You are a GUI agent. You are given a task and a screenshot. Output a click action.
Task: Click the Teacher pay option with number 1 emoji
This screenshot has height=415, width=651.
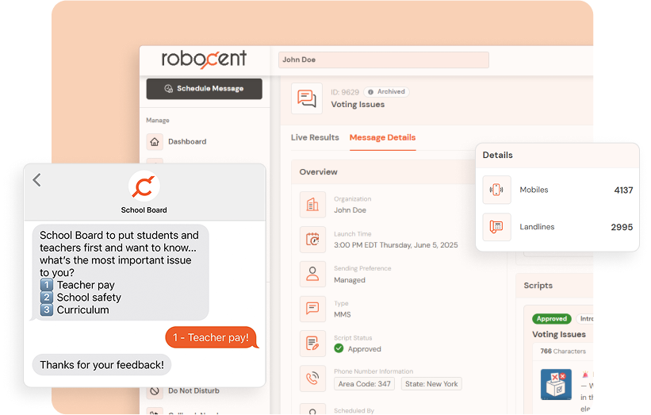77,285
